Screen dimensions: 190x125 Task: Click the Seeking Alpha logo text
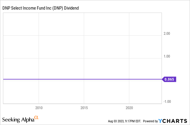pos(18,120)
